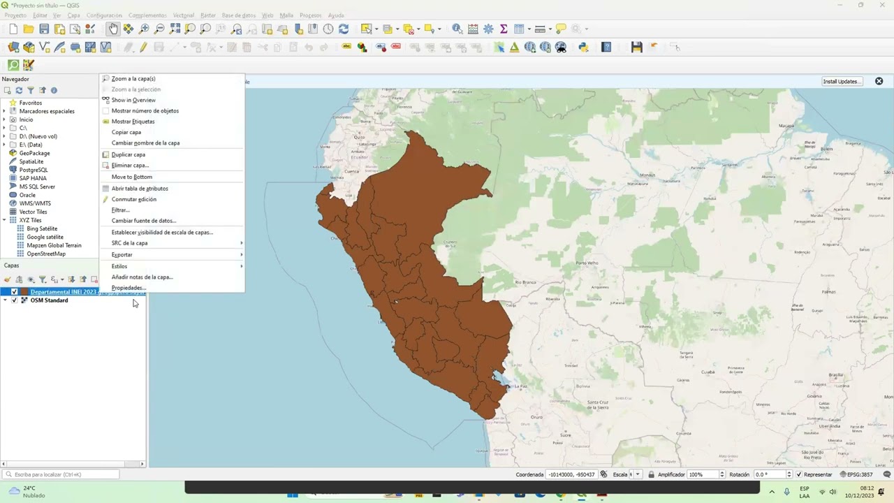
Task: Click the EPSG:3857 CRS button
Action: point(856,474)
